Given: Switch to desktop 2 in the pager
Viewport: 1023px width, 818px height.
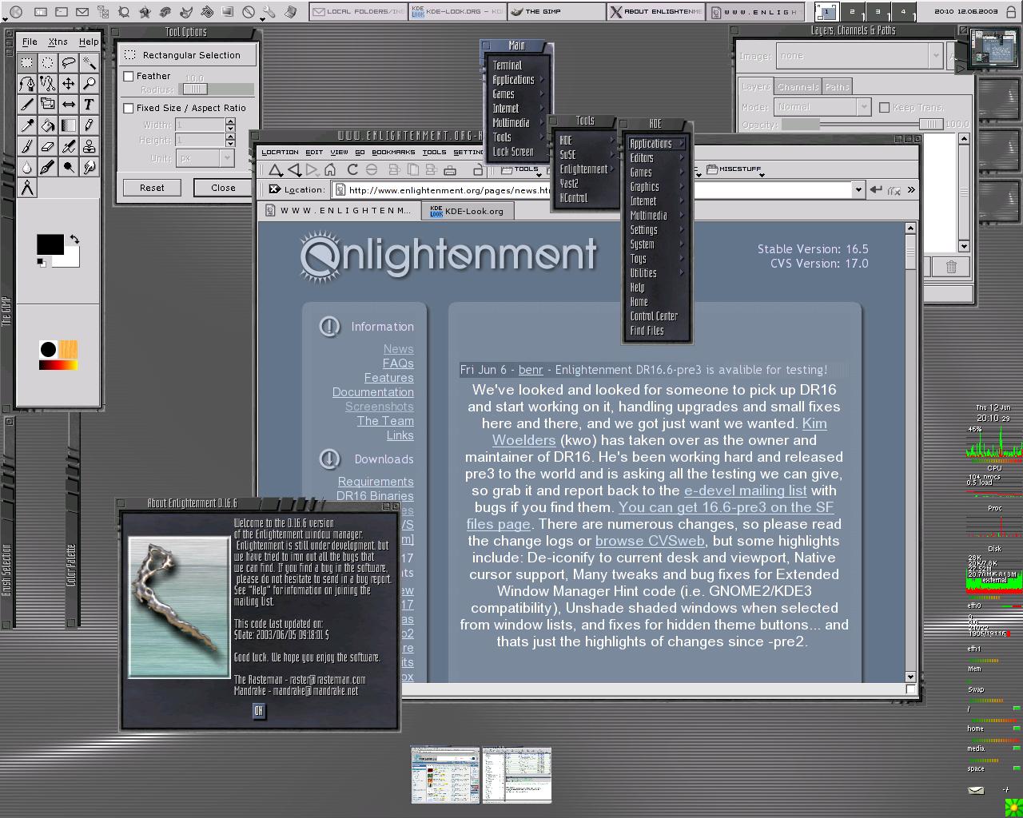Looking at the screenshot, I should 852,12.
